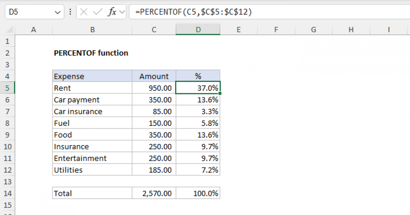Viewport: 410px width, 215px height.
Task: Open the Name Box dropdown arrow
Action: pos(57,12)
